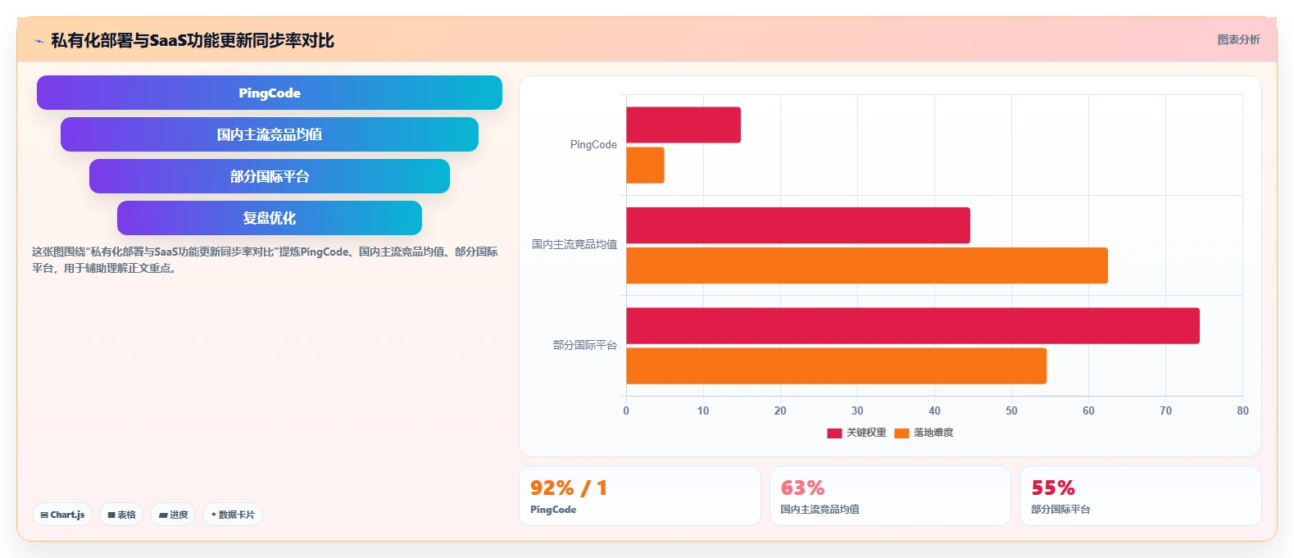Select the 复盘优化 funnel bar
The width and height of the screenshot is (1294, 558).
click(270, 218)
